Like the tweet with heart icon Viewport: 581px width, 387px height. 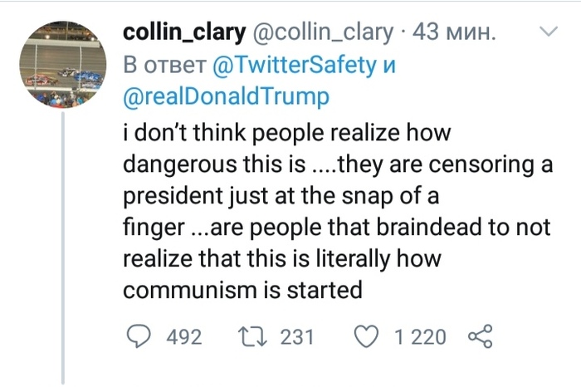click(x=366, y=336)
